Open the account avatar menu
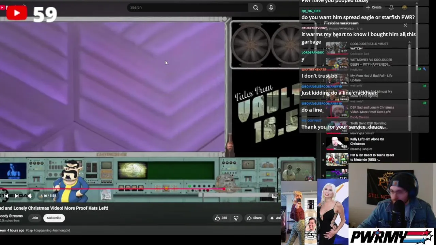This screenshot has height=245, width=436. tap(405, 7)
